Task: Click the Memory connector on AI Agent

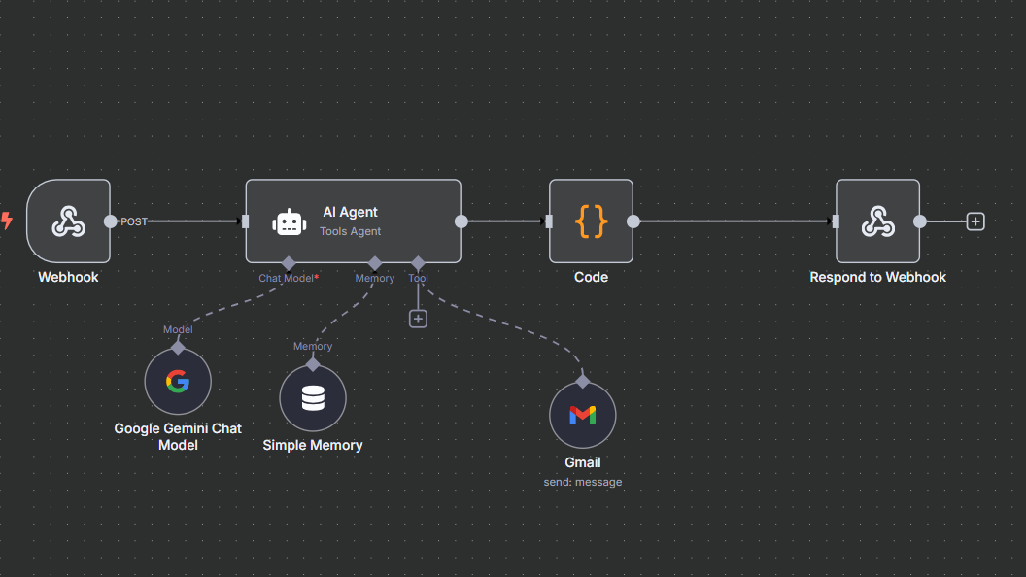Action: (x=374, y=262)
